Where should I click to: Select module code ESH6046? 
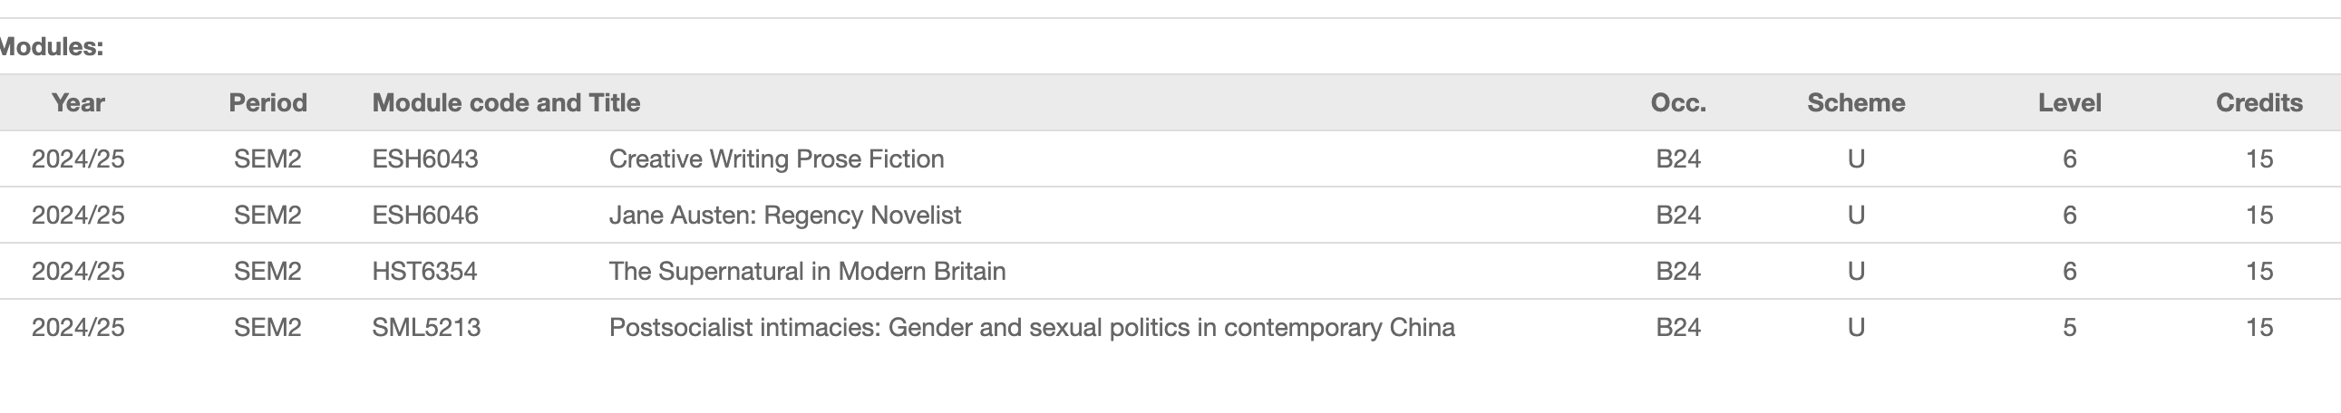[x=425, y=216]
